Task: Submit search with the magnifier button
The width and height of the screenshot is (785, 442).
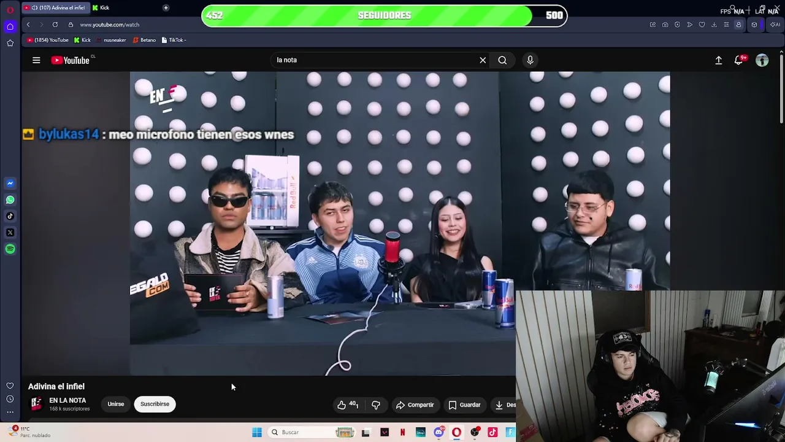Action: [502, 60]
